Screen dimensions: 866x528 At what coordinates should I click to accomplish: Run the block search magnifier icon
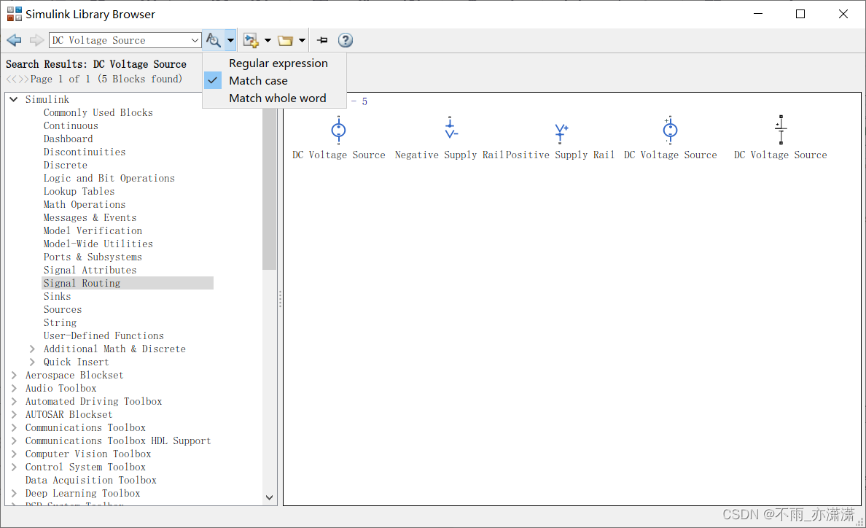click(x=213, y=40)
